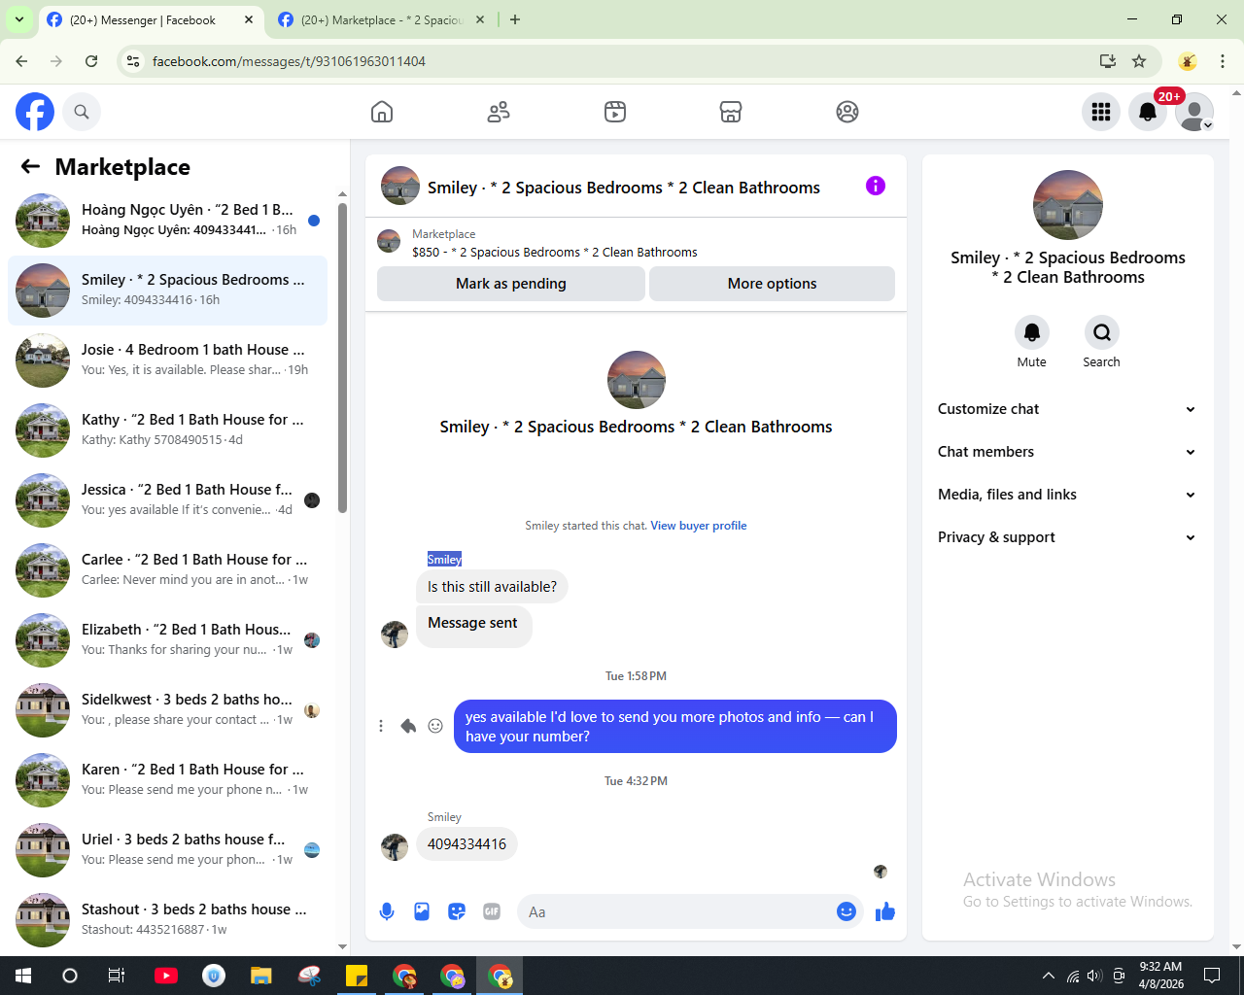Image resolution: width=1244 pixels, height=995 pixels.
Task: Open the Facebook search magnifier
Action: click(82, 112)
